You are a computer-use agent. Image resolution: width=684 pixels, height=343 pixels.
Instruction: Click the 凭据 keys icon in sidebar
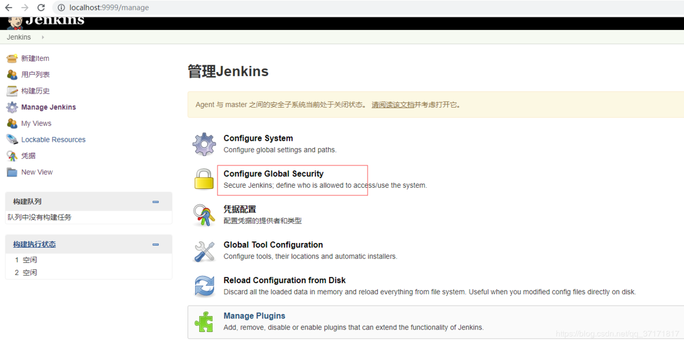(x=12, y=156)
